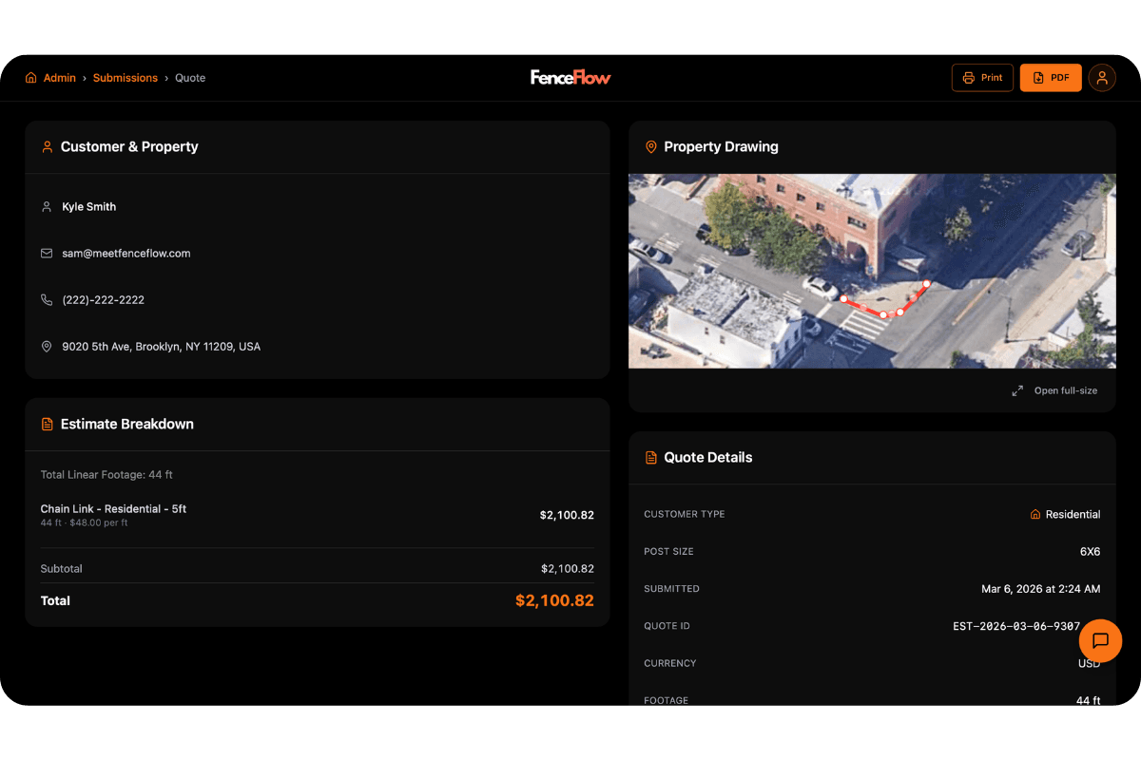Click the expand arrows beside Open full-size
1141x760 pixels.
pyautogui.click(x=1016, y=390)
